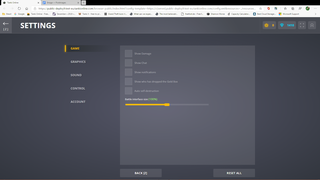
Task: Click the browser address bar URL
Action: pos(147,8)
